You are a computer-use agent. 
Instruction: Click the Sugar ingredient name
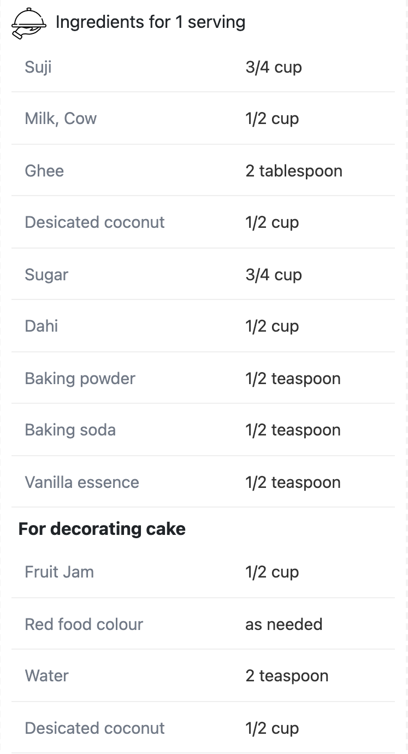point(46,274)
